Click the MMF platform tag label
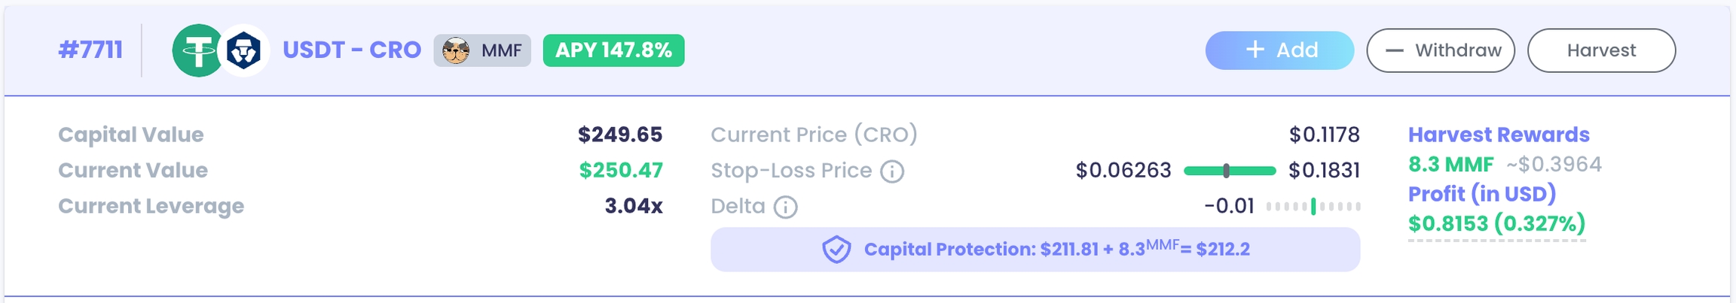The width and height of the screenshot is (1736, 303). pos(501,50)
